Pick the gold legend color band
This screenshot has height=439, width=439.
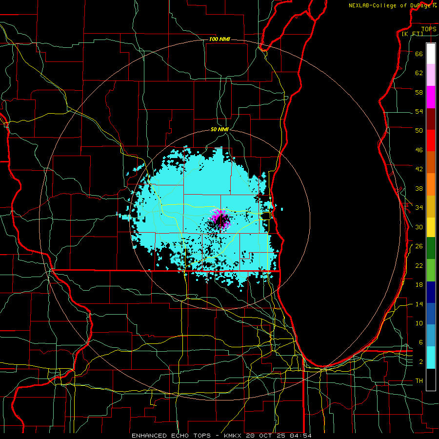tap(431, 207)
